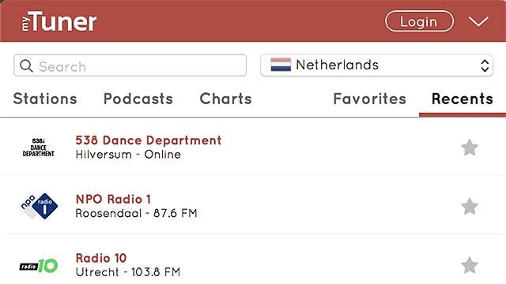The image size is (506, 284).
Task: Click the Netherlands flag icon
Action: [281, 65]
